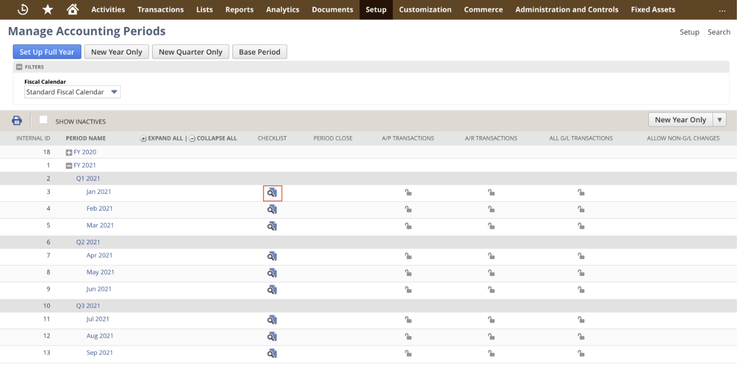The height and width of the screenshot is (365, 738).
Task: Open the Fiscal Calendar dropdown
Action: coord(72,92)
